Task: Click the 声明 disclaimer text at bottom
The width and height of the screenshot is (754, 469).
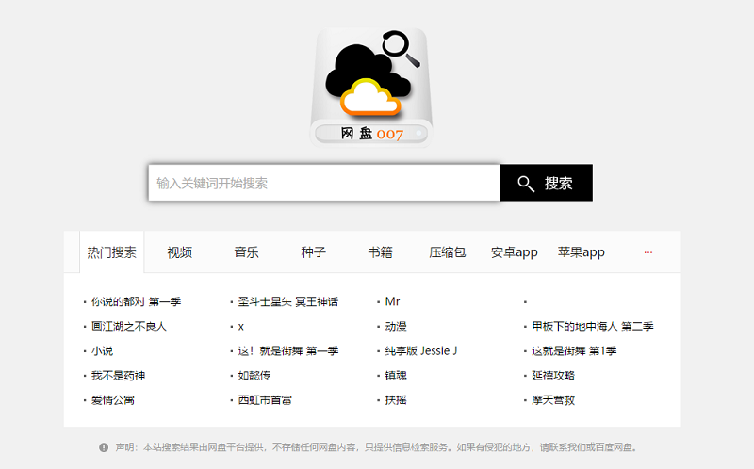Action: tap(376, 447)
